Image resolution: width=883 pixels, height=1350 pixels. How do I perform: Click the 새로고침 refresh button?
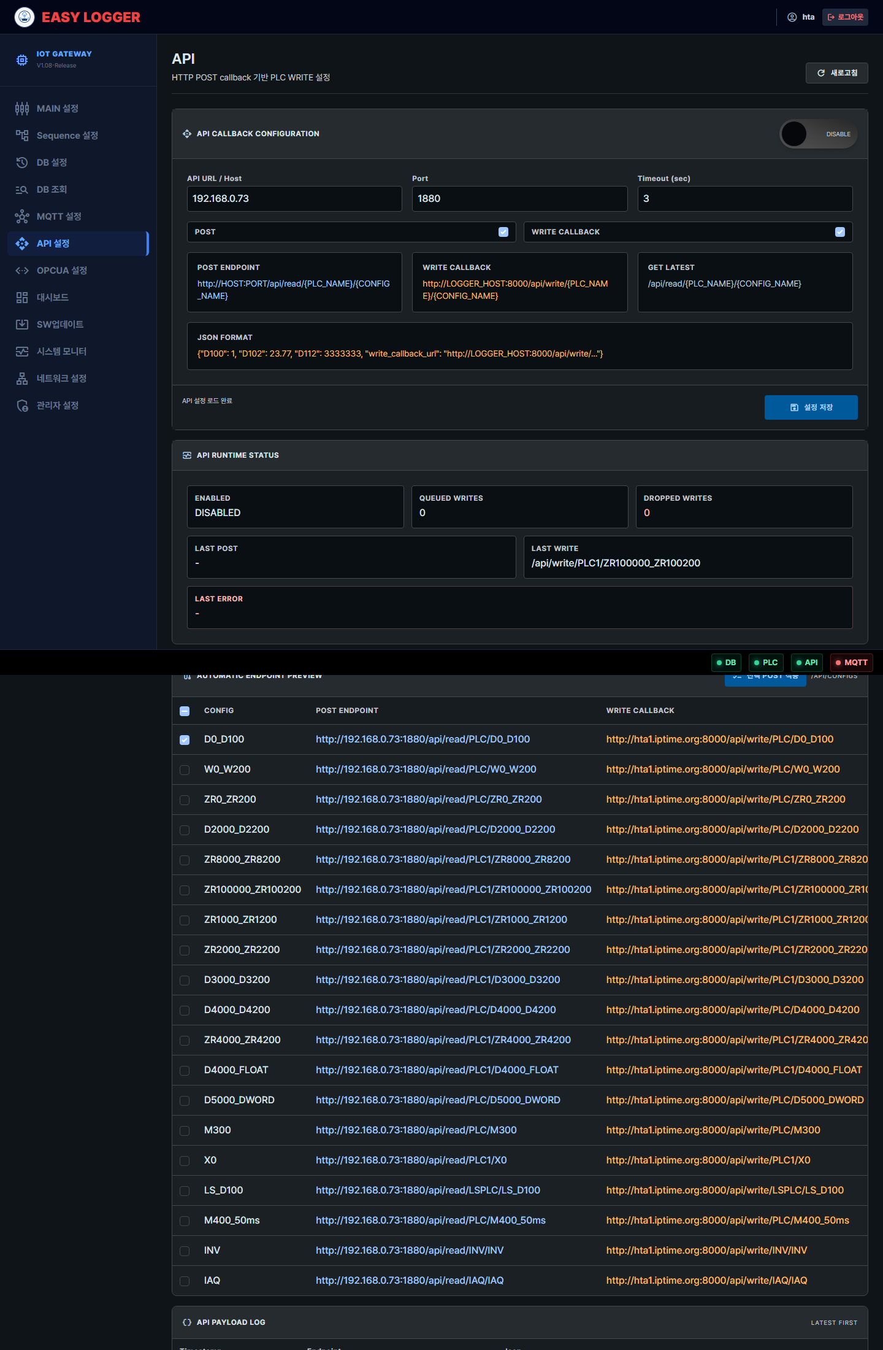(x=836, y=73)
